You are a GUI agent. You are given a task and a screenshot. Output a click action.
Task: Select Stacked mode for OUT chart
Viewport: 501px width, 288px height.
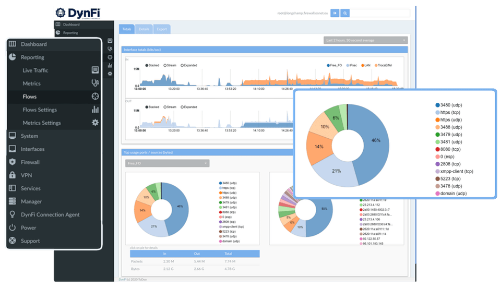152,107
